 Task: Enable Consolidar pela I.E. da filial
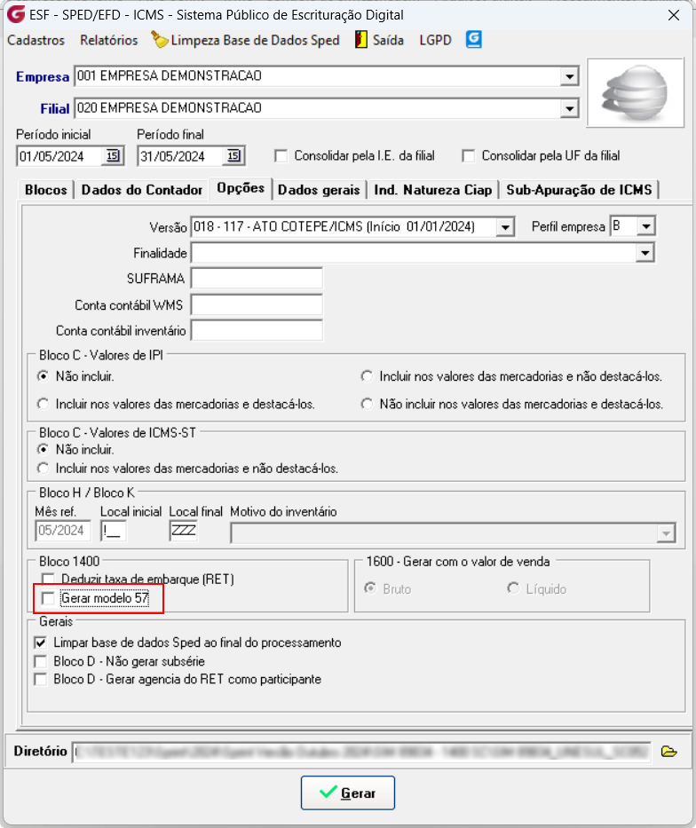(281, 156)
